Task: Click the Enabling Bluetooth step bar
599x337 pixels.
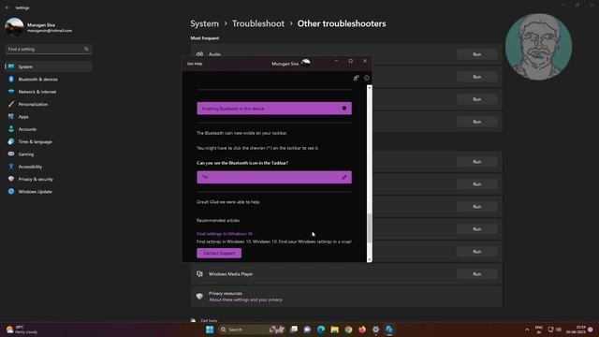Action: point(274,109)
